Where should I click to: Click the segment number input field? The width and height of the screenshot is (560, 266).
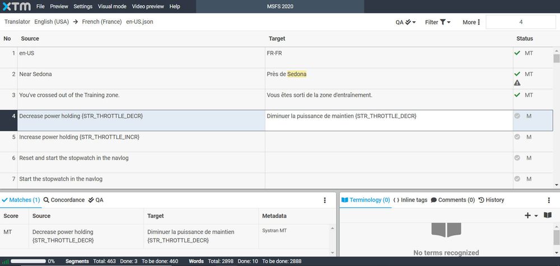[x=520, y=22]
